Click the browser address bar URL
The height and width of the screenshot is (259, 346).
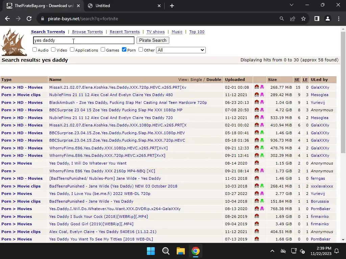(83, 19)
